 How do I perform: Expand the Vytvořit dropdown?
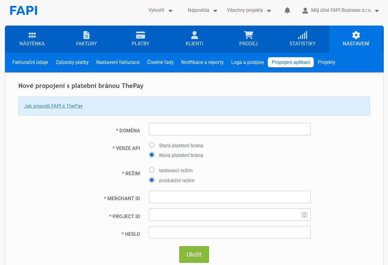pyautogui.click(x=160, y=10)
